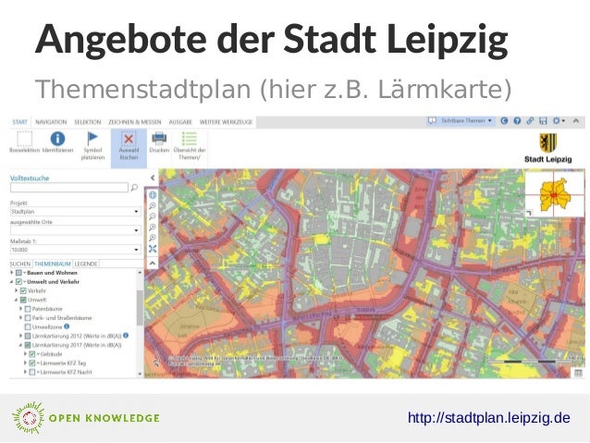Click the Themenbaum vertical scrollbar thumb
The width and height of the screenshot is (590, 443).
140,307
